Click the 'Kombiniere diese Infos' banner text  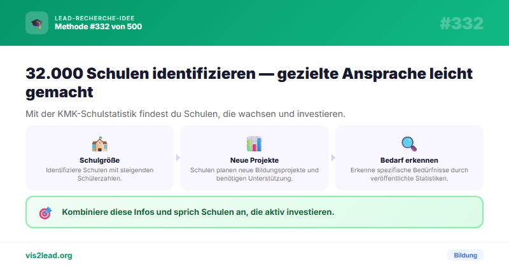(198, 212)
